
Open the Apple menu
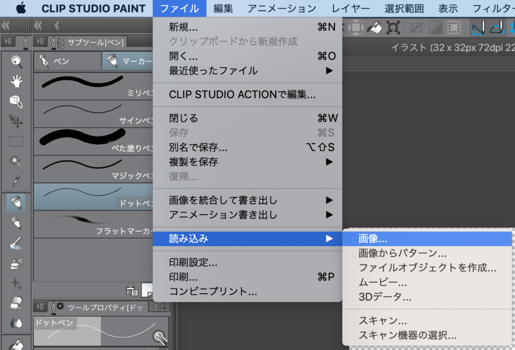click(21, 8)
